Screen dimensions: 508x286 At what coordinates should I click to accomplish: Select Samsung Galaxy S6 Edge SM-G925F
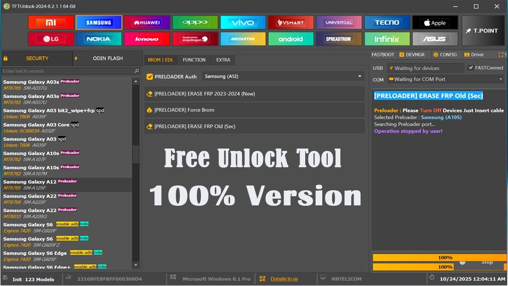[67, 256]
